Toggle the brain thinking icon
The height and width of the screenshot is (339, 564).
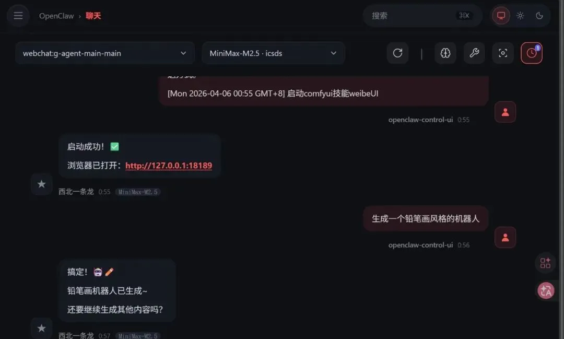tap(445, 53)
